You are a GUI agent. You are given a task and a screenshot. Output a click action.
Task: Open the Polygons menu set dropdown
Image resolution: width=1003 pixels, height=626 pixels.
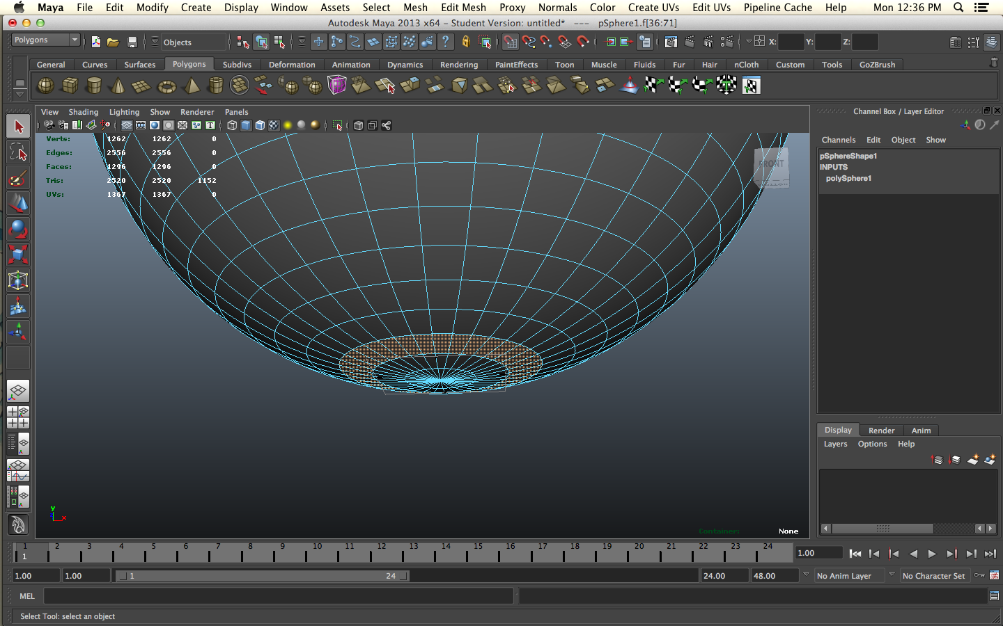pyautogui.click(x=45, y=40)
